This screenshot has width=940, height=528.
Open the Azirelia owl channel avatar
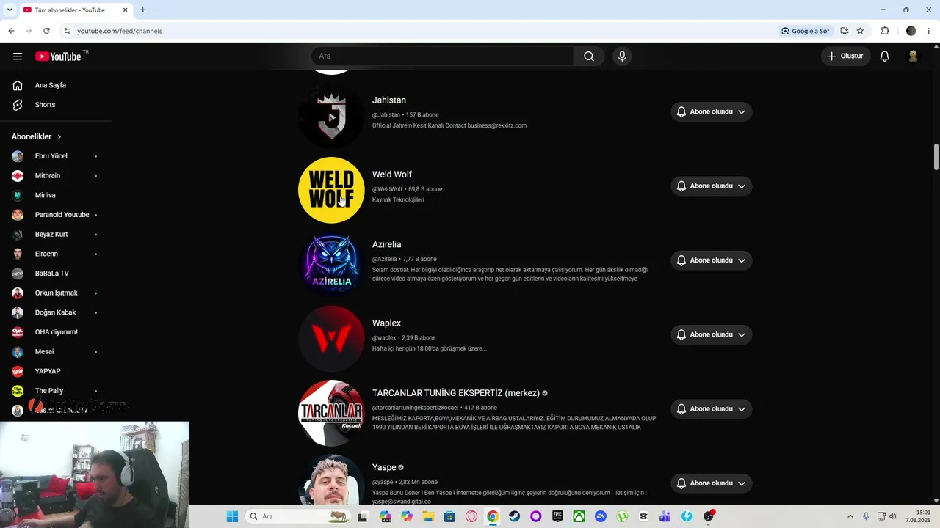(331, 264)
